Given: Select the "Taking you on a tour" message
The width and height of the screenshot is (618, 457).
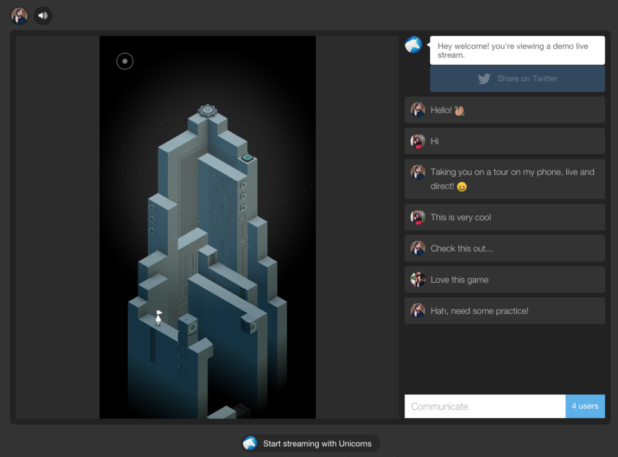Looking at the screenshot, I should tap(505, 179).
